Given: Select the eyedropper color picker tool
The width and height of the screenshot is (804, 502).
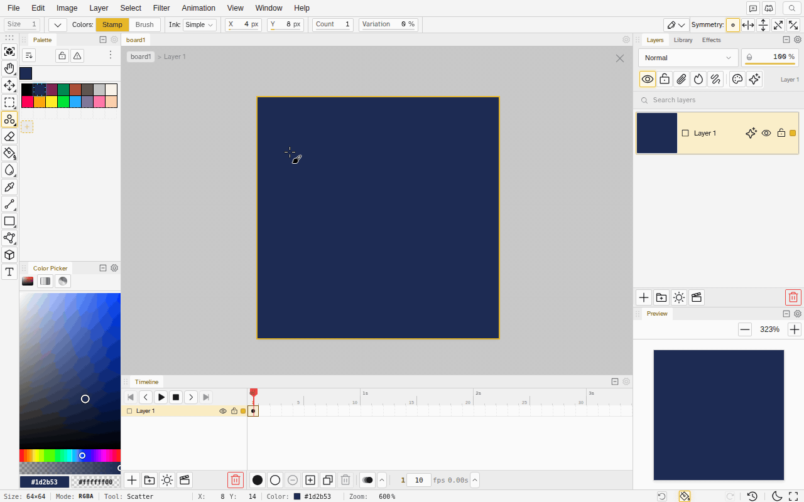Looking at the screenshot, I should 9,187.
